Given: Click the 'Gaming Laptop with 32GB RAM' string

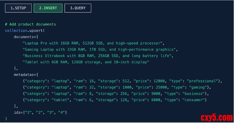Looking at the screenshot, I should pyautogui.click(x=100, y=49).
